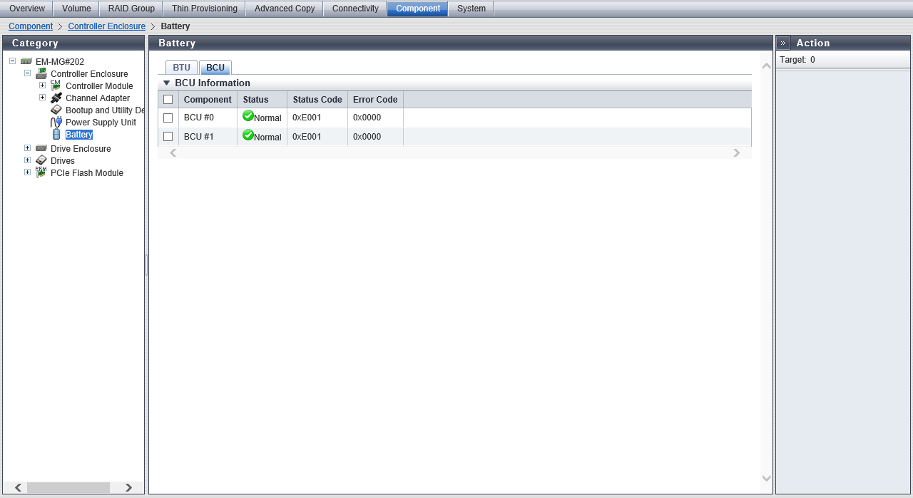This screenshot has width=913, height=498.
Task: Go to Controller Enclosure breadcrumb link
Action: coord(106,26)
